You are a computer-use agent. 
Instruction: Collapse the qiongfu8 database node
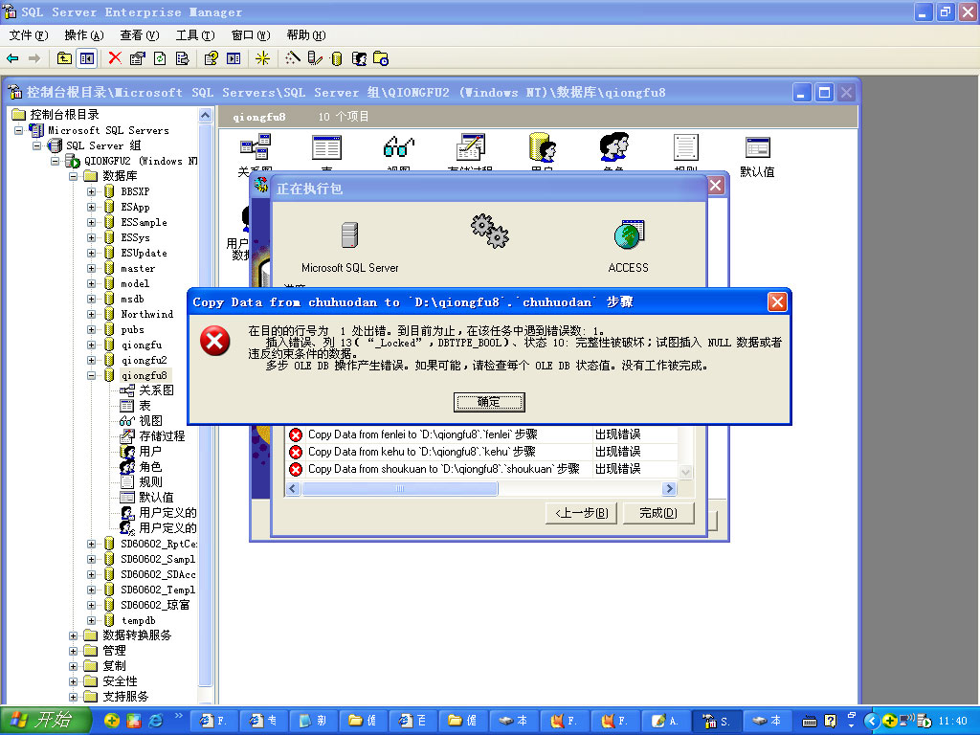[91, 375]
